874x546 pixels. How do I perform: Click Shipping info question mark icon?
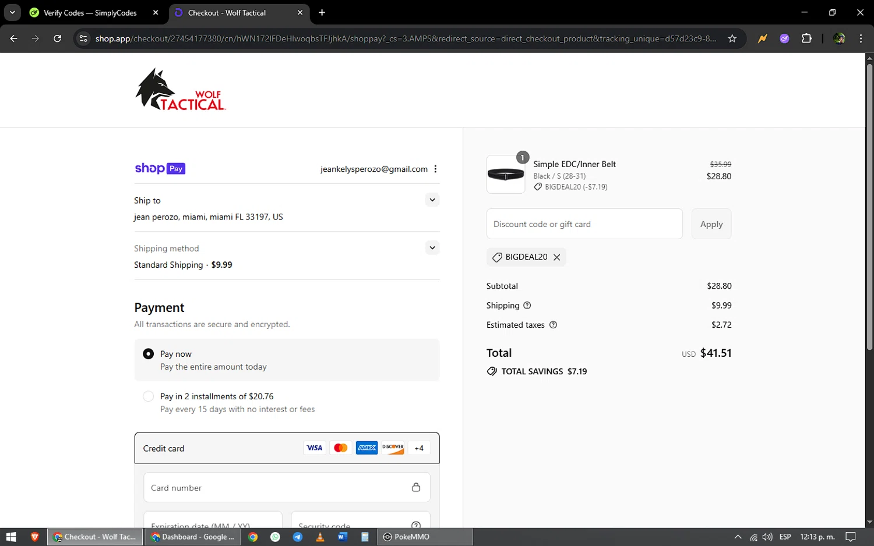(x=527, y=305)
